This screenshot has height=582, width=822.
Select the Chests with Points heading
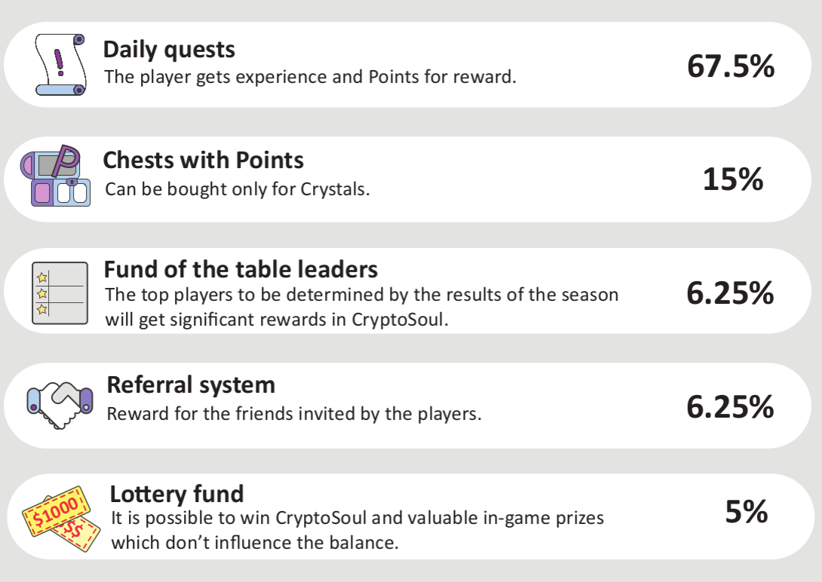204,161
